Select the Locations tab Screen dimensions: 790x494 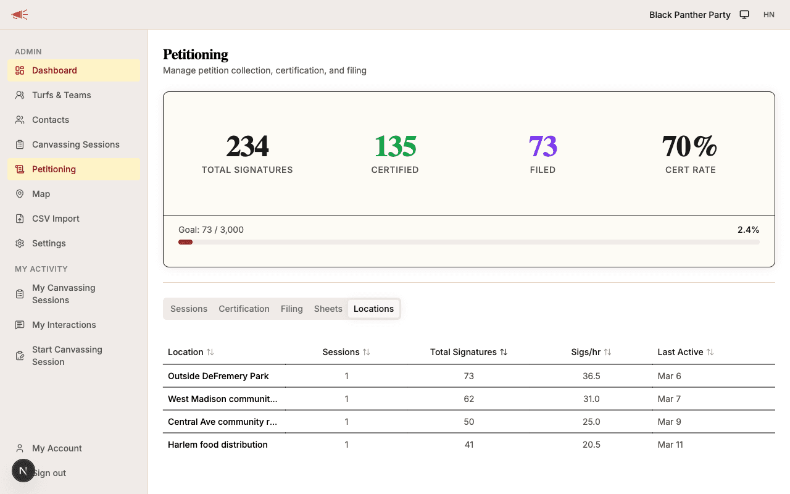[x=373, y=309]
